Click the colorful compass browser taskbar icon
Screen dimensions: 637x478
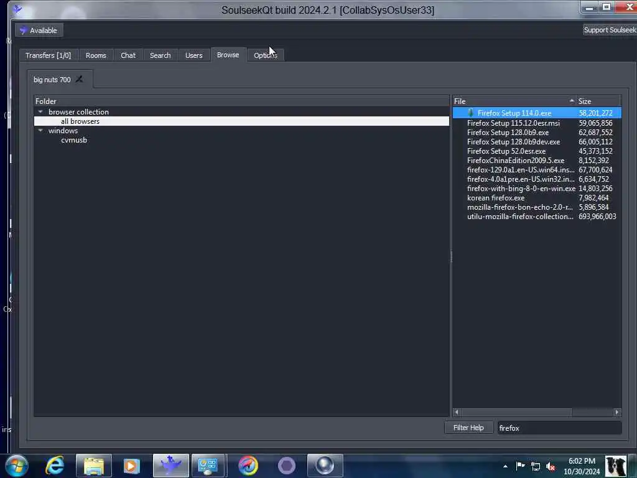[248, 466]
